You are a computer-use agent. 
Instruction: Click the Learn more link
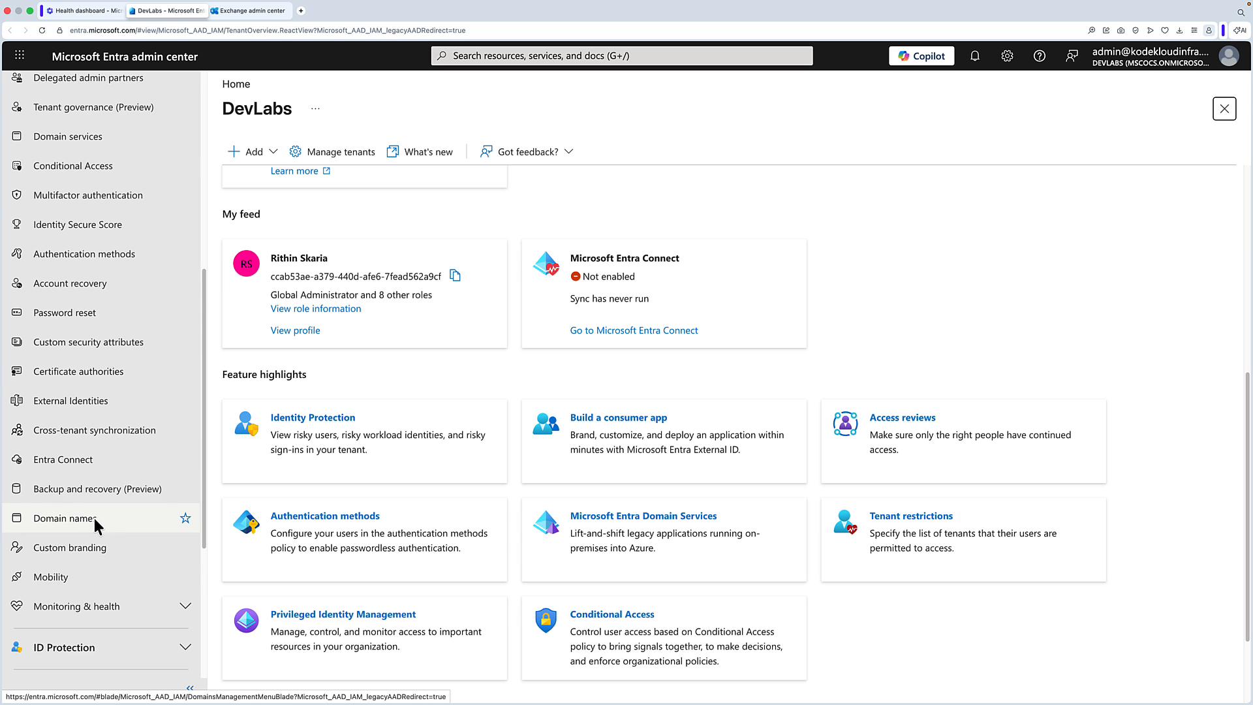click(x=301, y=171)
